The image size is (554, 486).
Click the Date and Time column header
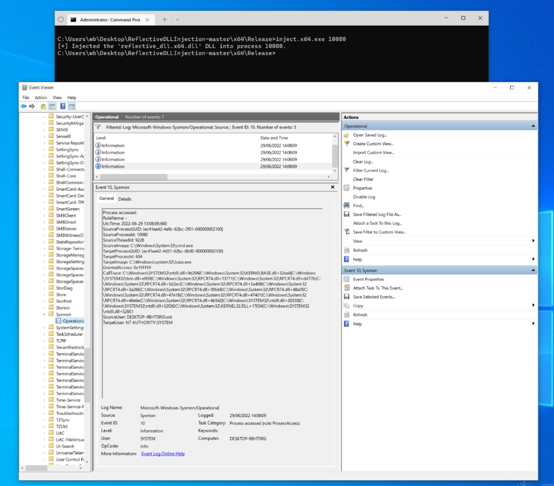295,138
